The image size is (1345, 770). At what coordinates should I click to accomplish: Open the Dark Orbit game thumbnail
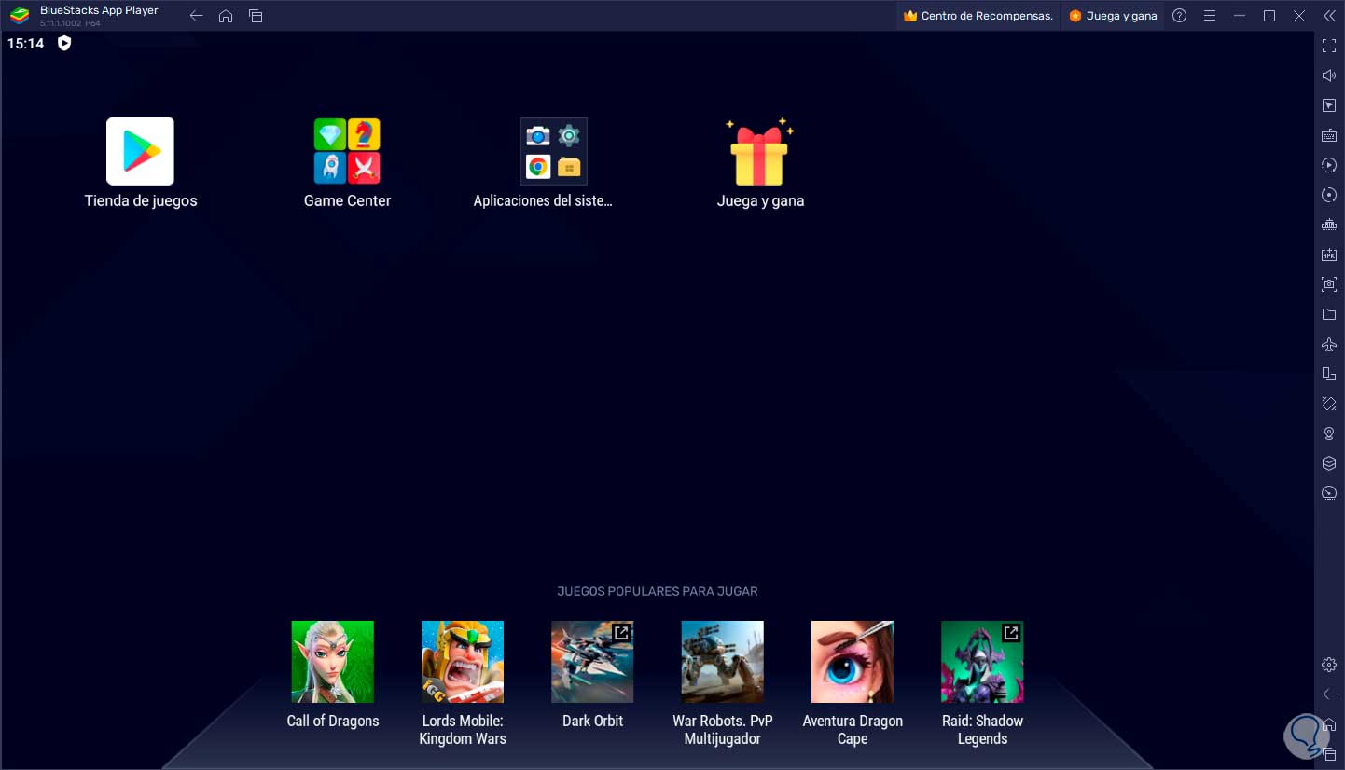click(x=592, y=662)
